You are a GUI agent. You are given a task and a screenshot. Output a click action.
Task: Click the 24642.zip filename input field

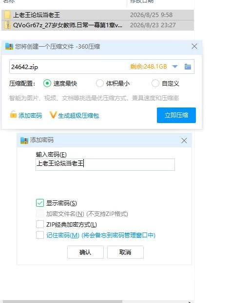coord(102,67)
